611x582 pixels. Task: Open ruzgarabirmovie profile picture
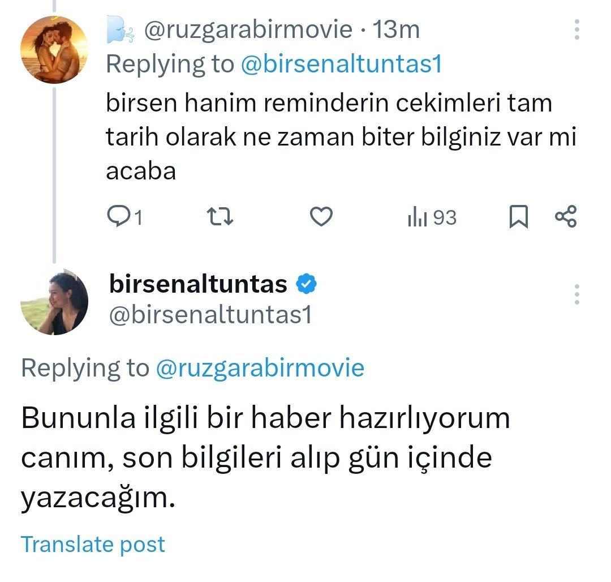coord(53,50)
